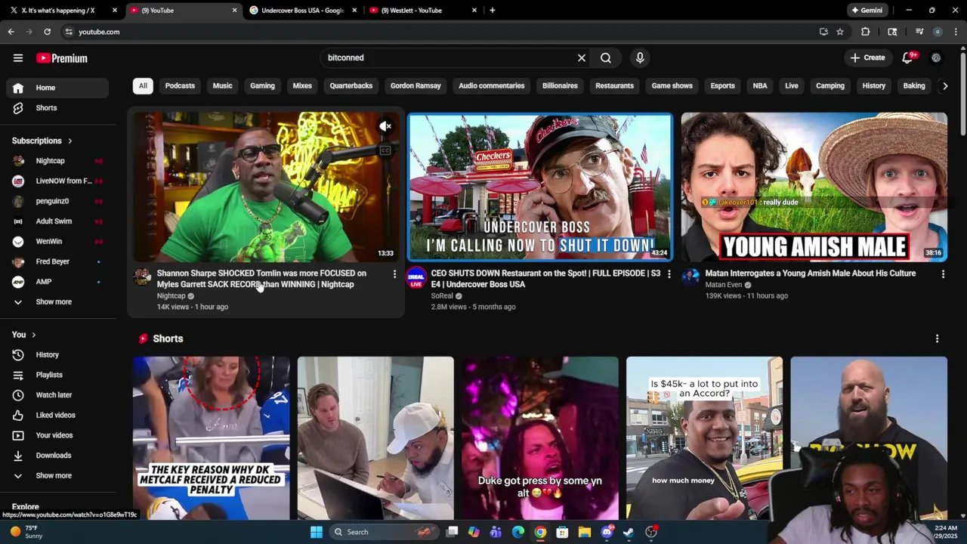Open the Shorts shelf's three-dot menu
This screenshot has height=544, width=967.
click(x=937, y=338)
